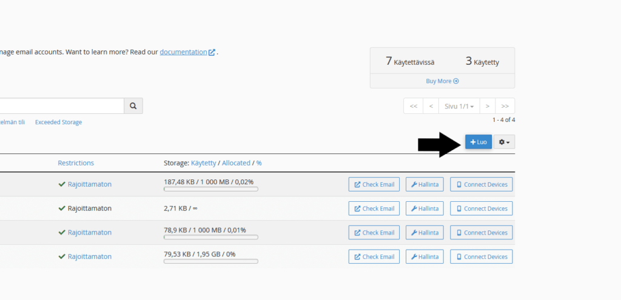Sort storage by Käytetty
This screenshot has height=300, width=621.
click(204, 163)
